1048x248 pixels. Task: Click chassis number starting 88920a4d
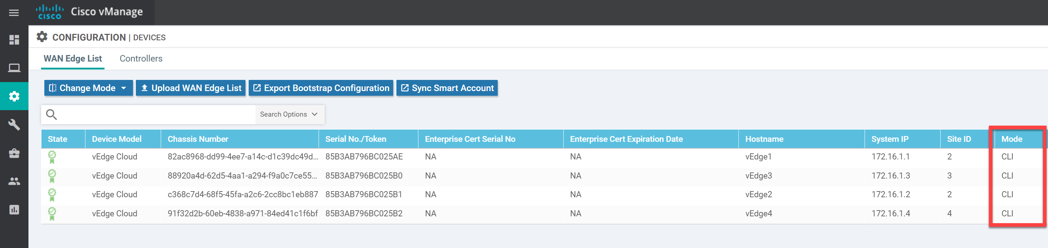click(242, 176)
